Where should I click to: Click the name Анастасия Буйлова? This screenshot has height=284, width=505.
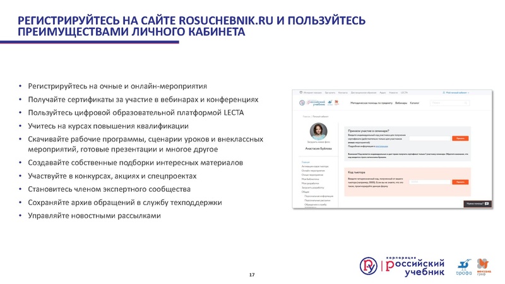click(x=319, y=149)
